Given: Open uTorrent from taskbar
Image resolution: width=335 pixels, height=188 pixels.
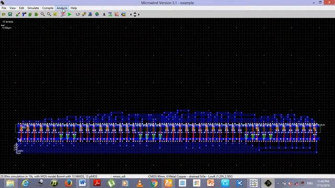Looking at the screenshot, I should coord(111,183).
